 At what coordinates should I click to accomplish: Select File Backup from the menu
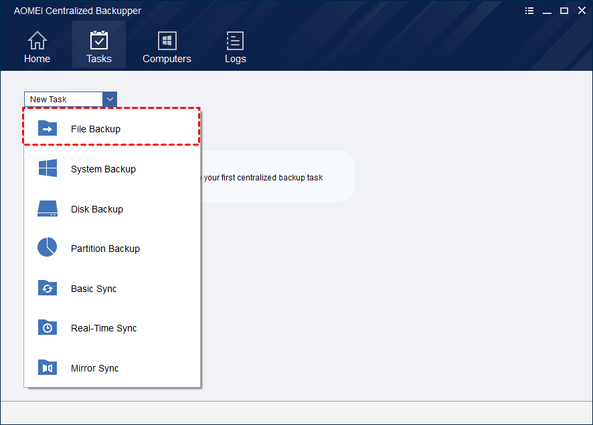point(112,126)
